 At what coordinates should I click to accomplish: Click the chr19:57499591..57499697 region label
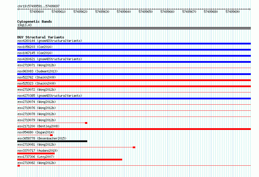[x=38, y=6]
